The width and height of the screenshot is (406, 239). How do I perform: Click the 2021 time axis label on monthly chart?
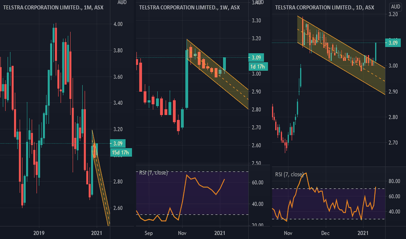tap(97, 233)
